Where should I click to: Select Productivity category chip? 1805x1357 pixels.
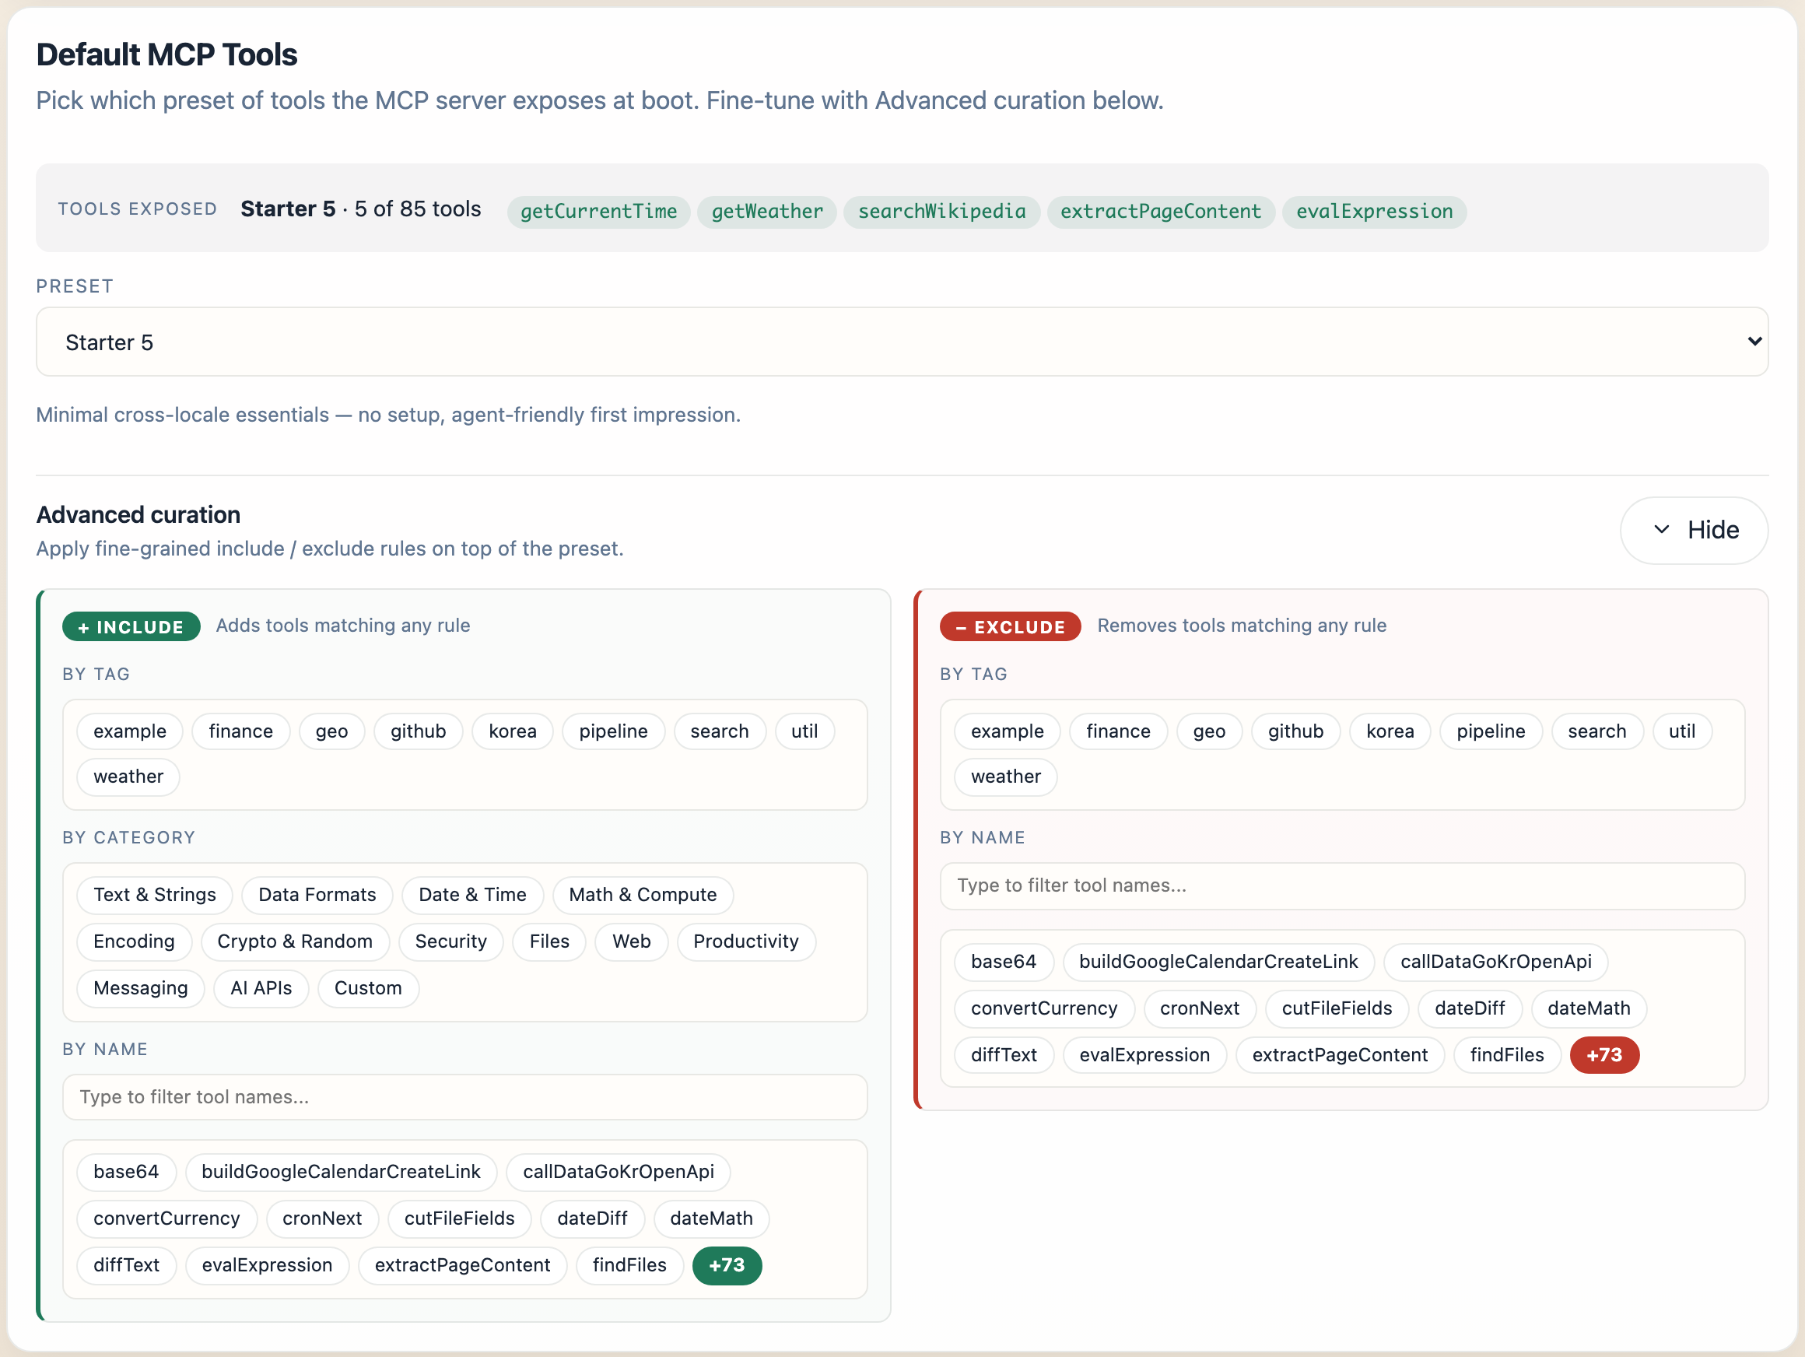746,941
